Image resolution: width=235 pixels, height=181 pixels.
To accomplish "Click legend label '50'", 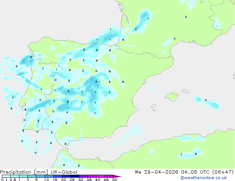I will coord(115,180).
